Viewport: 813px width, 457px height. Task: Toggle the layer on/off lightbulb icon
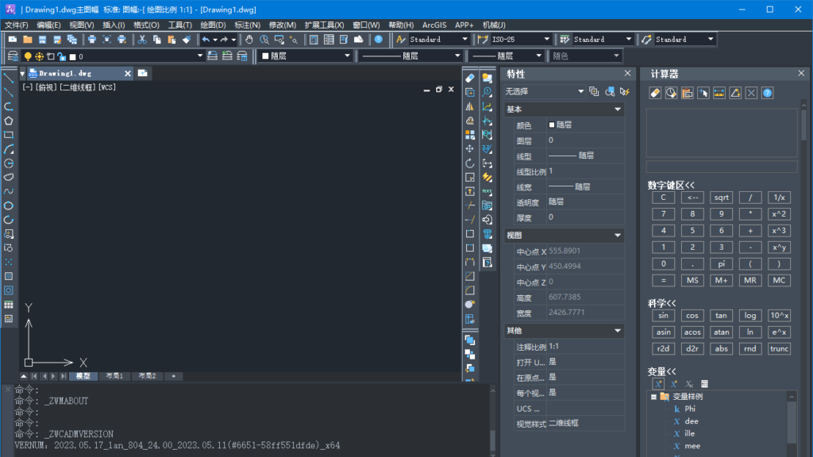tap(28, 56)
